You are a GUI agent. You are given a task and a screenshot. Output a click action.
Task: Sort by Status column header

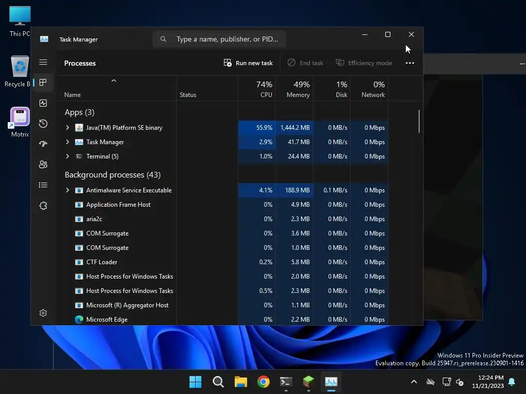(207, 88)
